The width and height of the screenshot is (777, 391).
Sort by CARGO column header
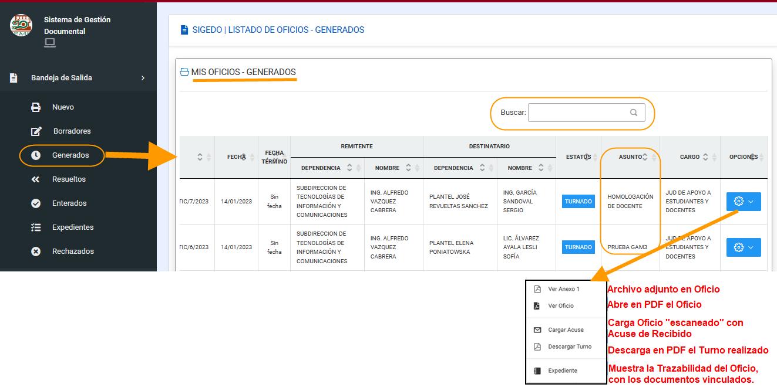click(690, 157)
